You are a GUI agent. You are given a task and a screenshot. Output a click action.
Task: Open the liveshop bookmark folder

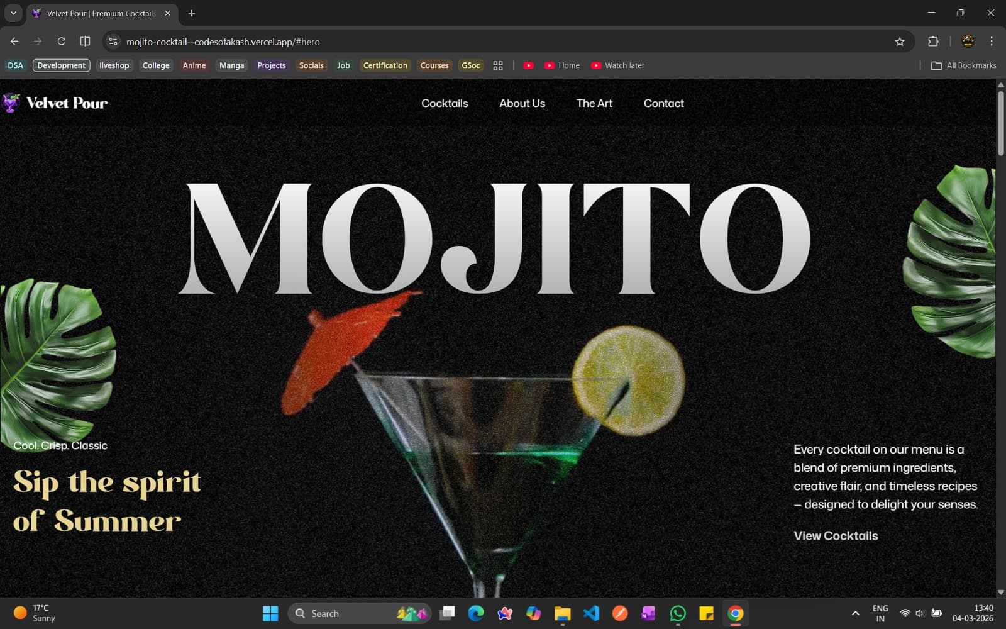click(114, 65)
